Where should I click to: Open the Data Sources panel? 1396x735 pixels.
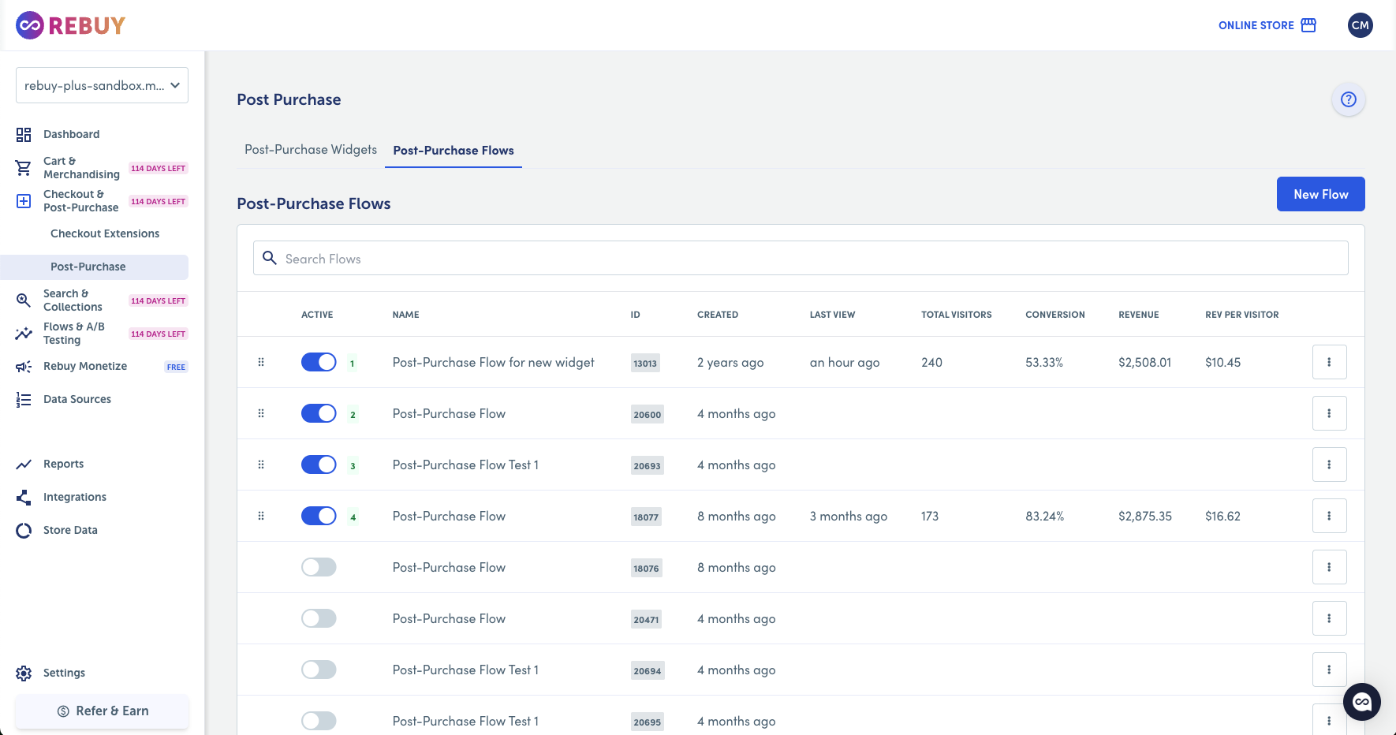click(x=77, y=399)
